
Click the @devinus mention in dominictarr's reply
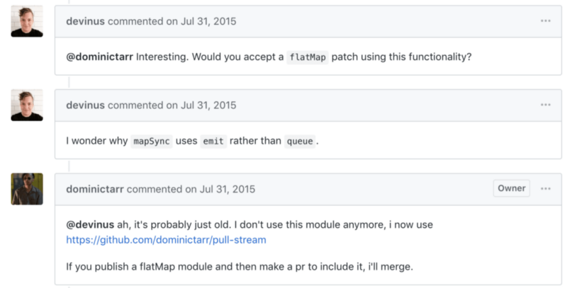point(90,224)
